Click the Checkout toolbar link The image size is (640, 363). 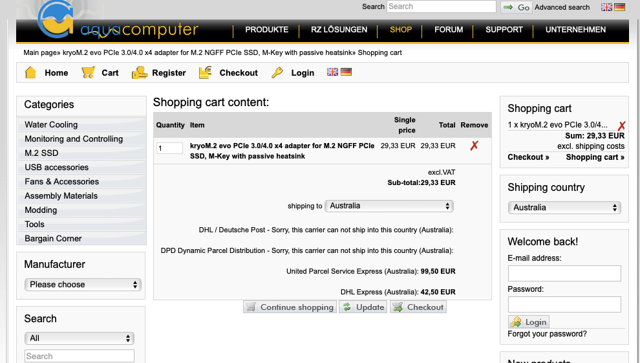click(239, 72)
